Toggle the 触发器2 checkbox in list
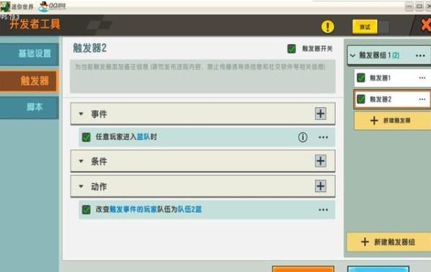The height and width of the screenshot is (272, 431). (361, 99)
